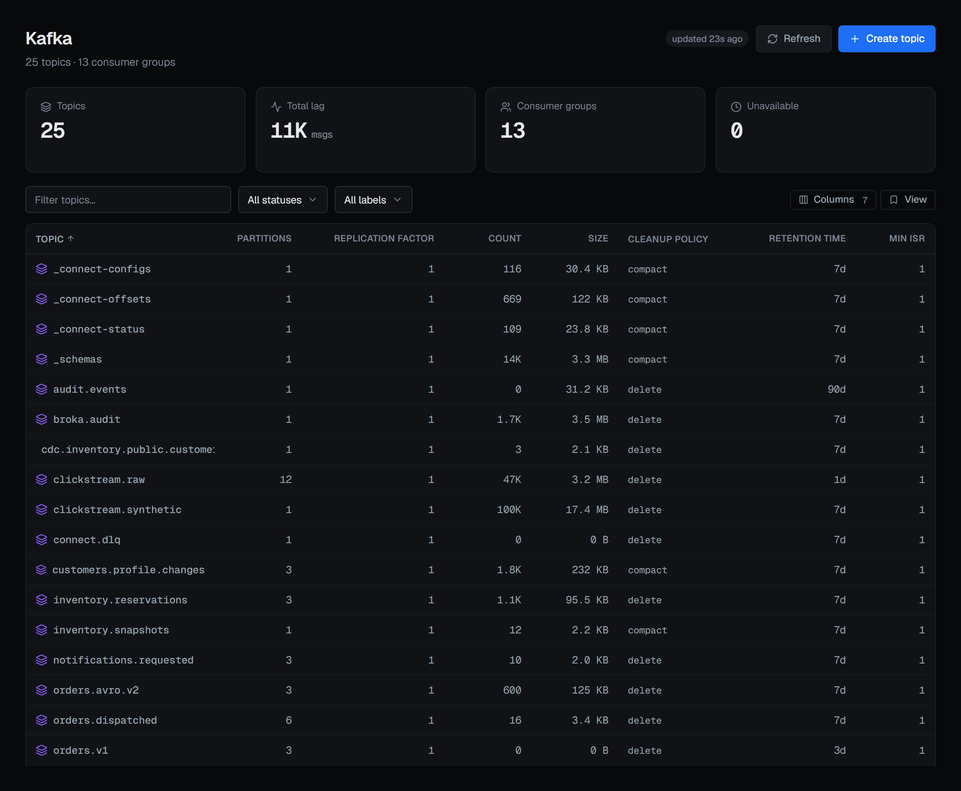Click the updated 23s ago badge
Viewport: 961px width, 791px height.
click(707, 39)
